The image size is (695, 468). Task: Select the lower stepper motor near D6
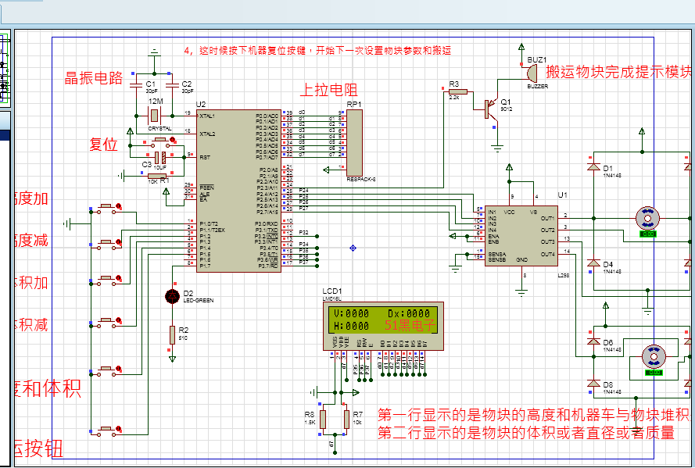(x=654, y=356)
